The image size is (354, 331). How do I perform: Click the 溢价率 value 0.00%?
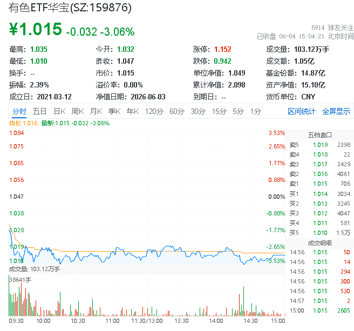(x=133, y=85)
